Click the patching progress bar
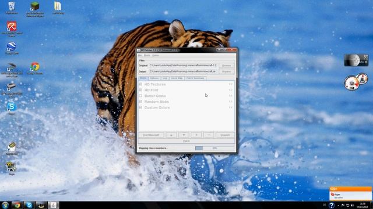 tap(214, 148)
